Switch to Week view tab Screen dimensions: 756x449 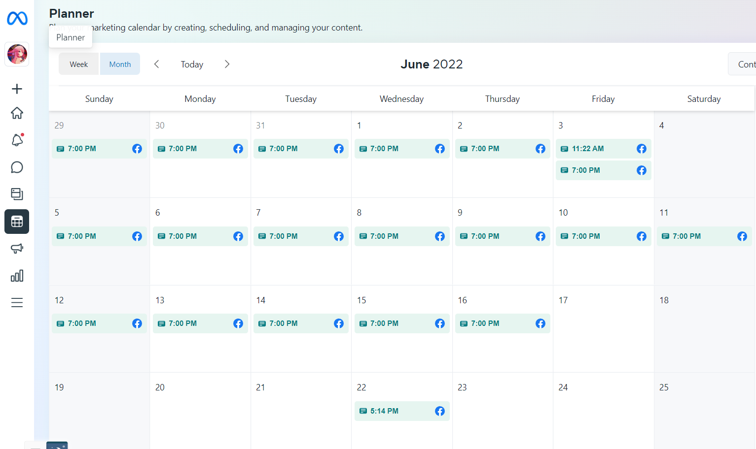(79, 64)
